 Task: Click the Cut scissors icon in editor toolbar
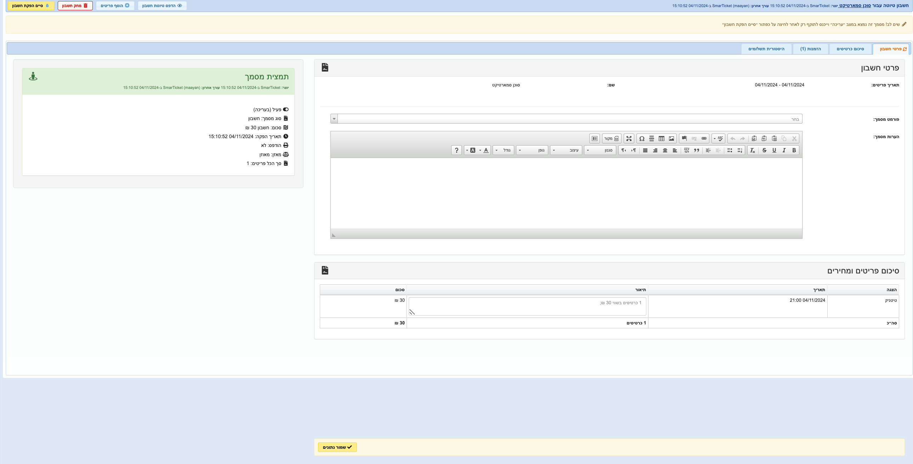tap(794, 138)
